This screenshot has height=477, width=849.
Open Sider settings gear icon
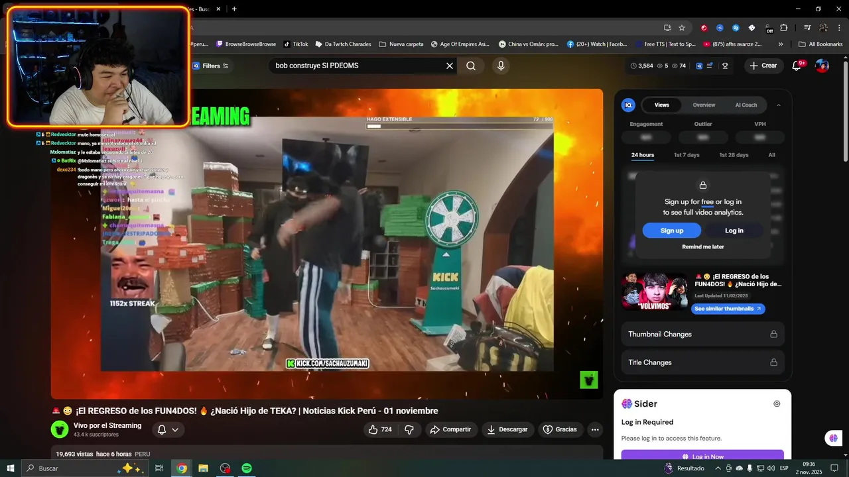(x=777, y=403)
